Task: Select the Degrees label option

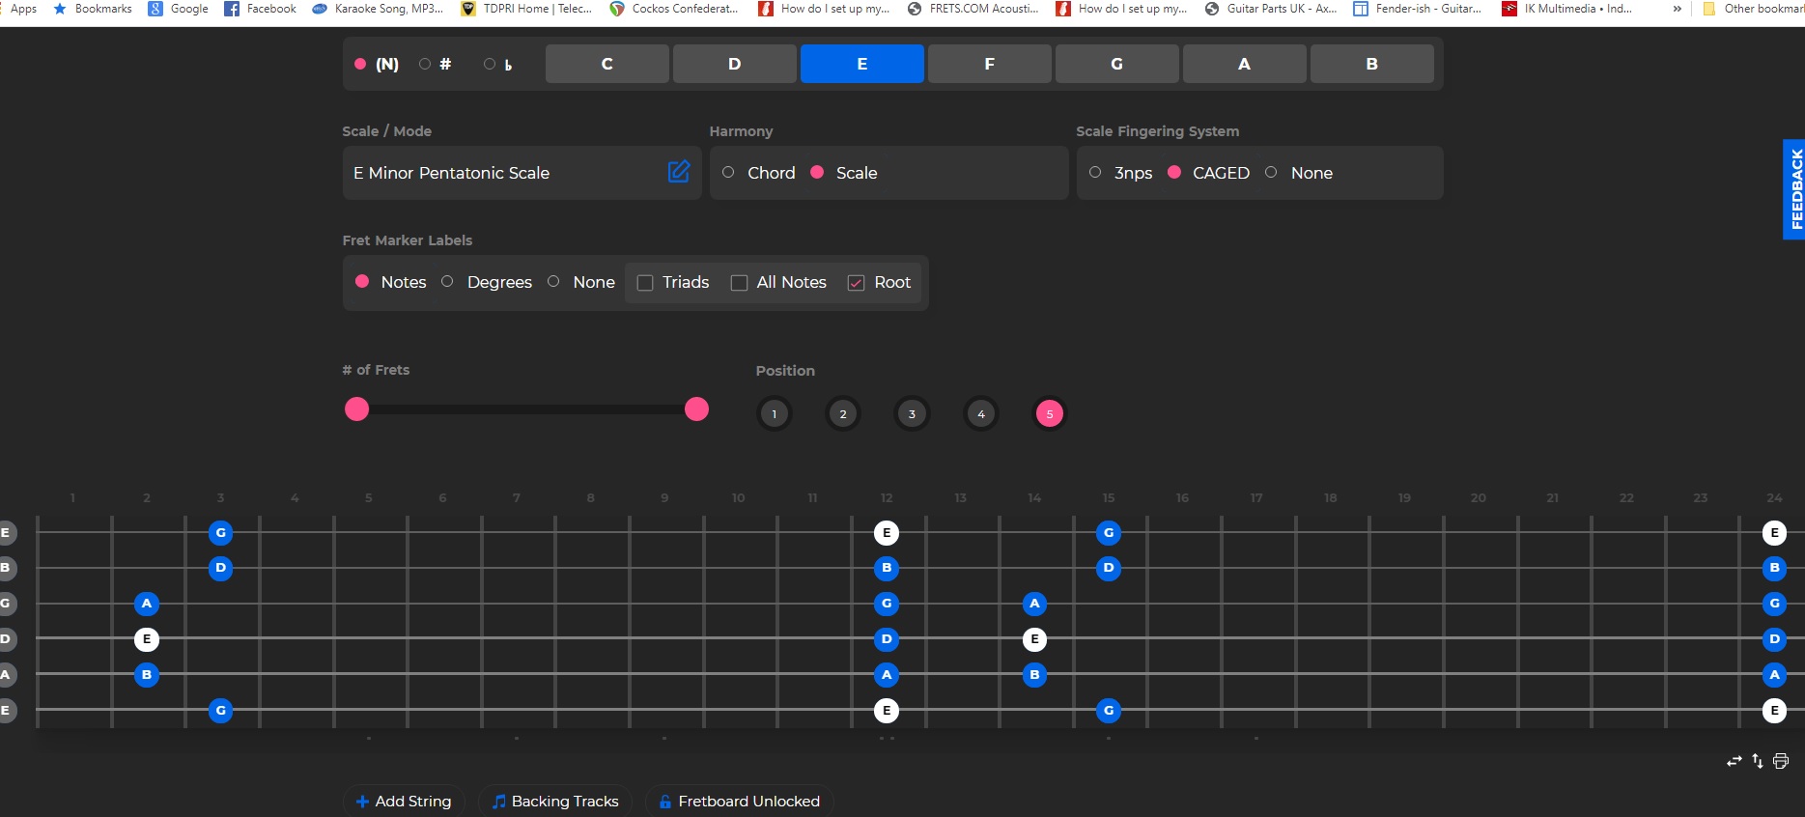Action: (447, 282)
